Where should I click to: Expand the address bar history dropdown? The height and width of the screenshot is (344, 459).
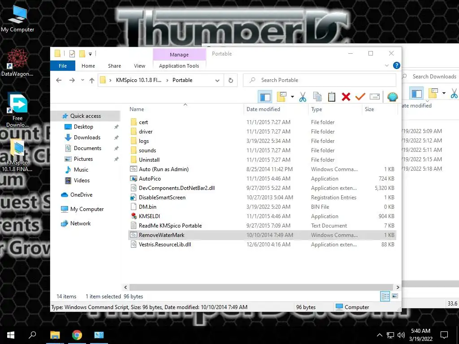point(217,81)
